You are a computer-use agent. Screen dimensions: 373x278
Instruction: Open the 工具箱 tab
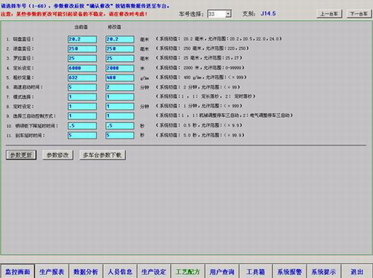[x=255, y=271]
